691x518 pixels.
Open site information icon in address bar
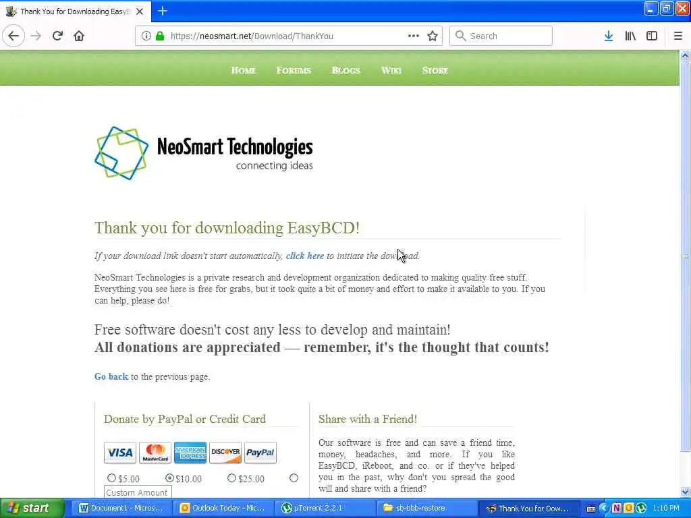point(146,36)
